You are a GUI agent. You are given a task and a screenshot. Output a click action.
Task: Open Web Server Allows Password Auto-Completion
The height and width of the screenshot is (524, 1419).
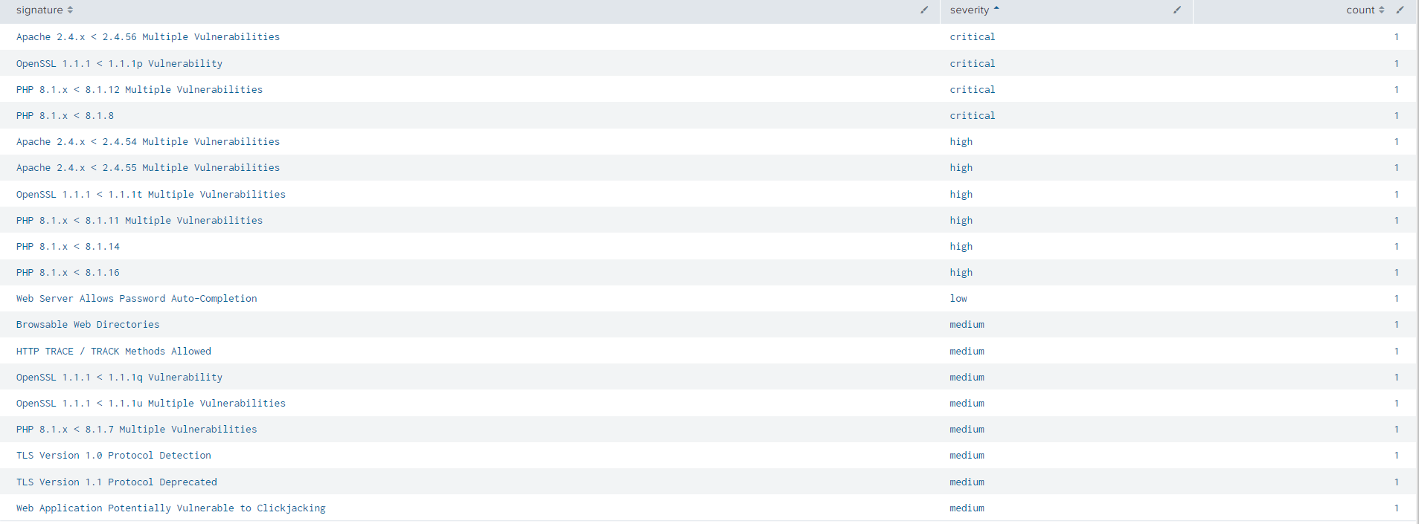(137, 298)
